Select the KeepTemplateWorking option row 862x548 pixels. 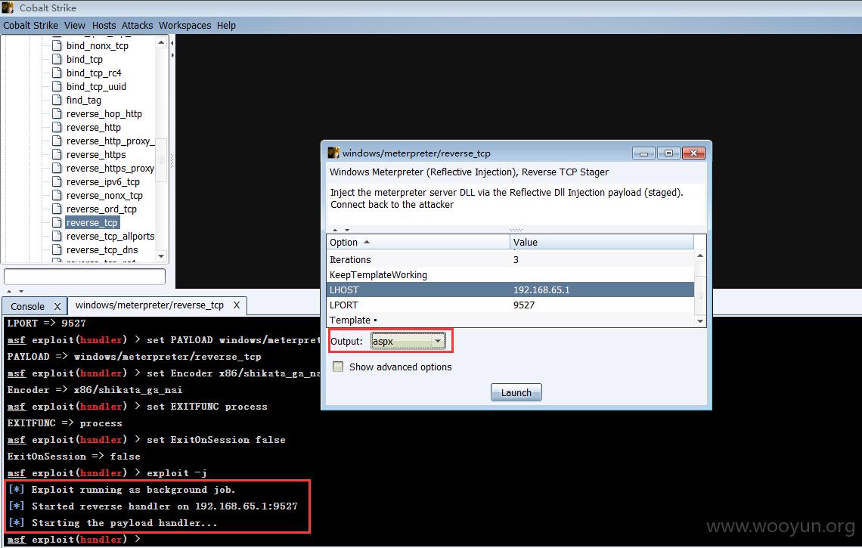pos(510,275)
